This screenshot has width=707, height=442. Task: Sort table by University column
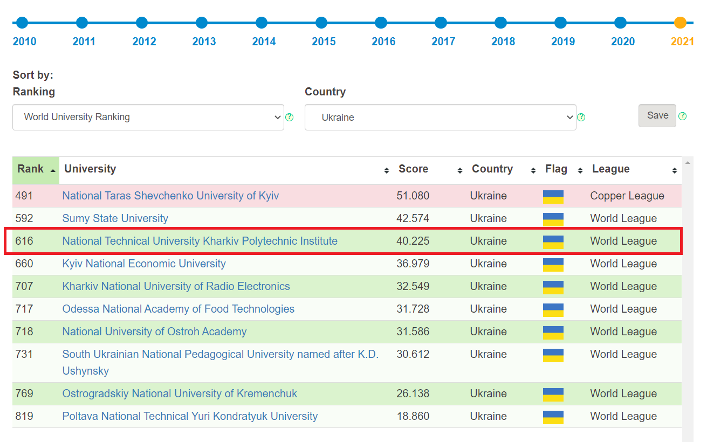226,170
